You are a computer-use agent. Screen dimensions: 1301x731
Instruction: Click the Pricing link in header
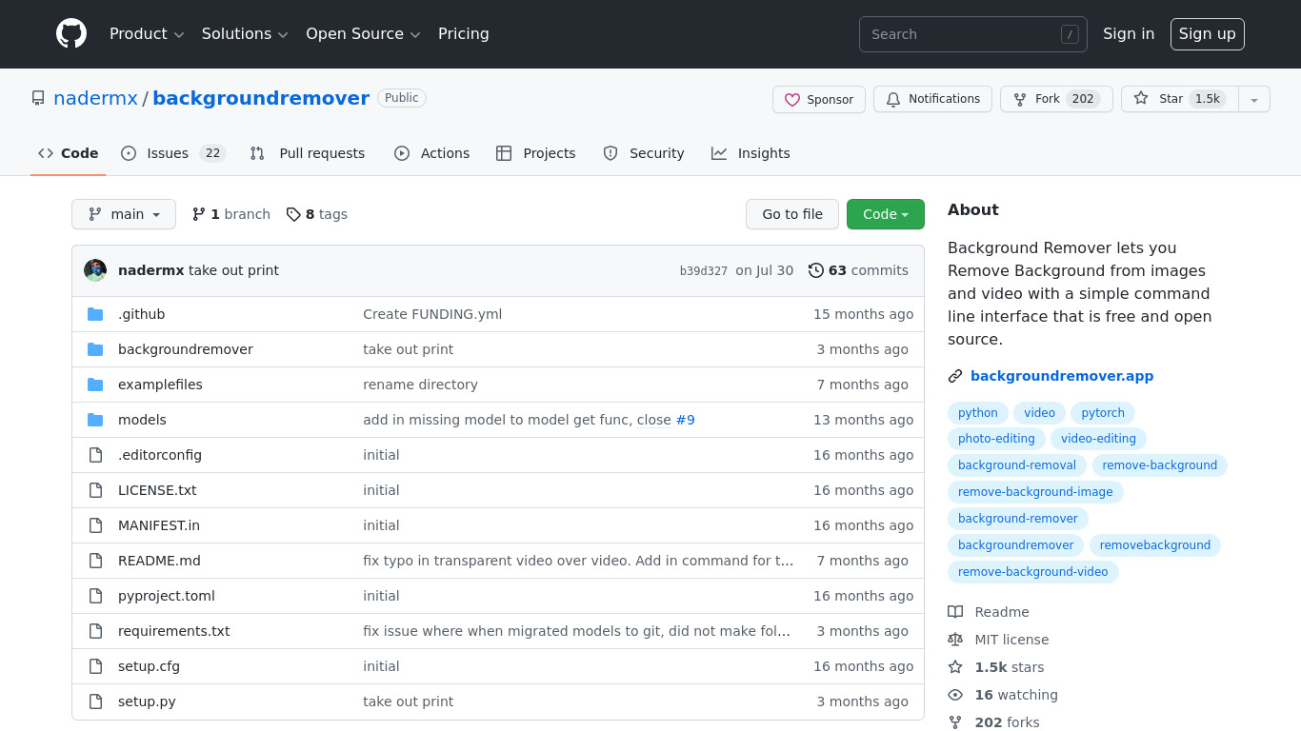464,34
